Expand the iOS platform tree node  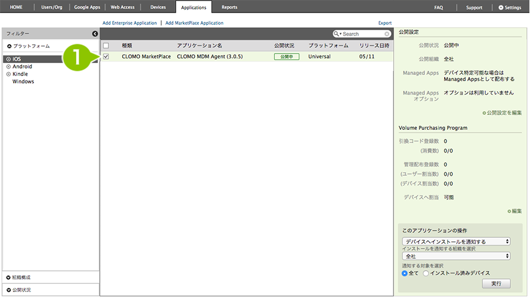coord(8,60)
